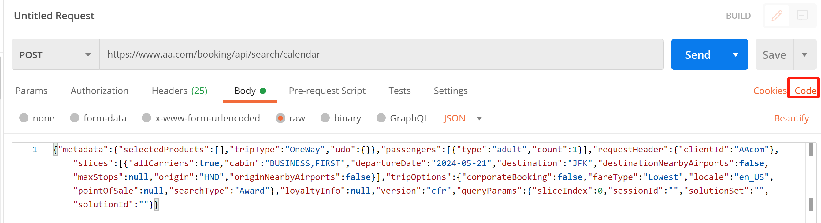Screen dimensions: 821x223
Task: Click the "Lowest" fareType value
Action: [x=663, y=177]
